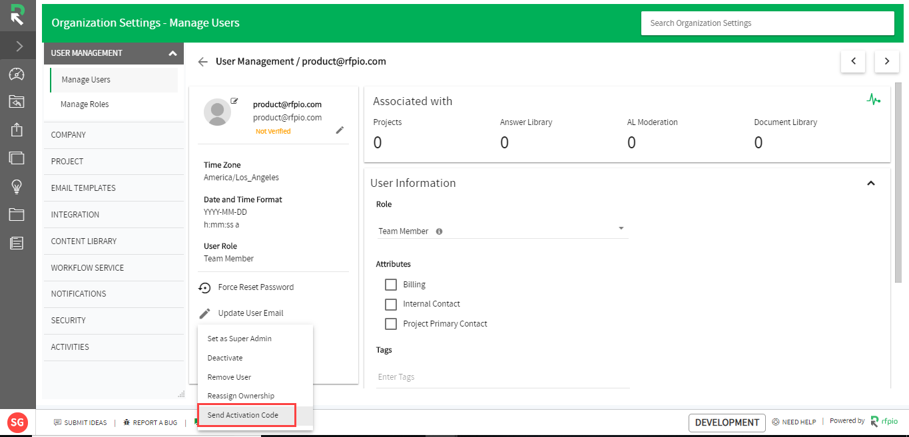Open the stacked windows icon in sidebar
Image resolution: width=909 pixels, height=437 pixels.
click(x=17, y=158)
